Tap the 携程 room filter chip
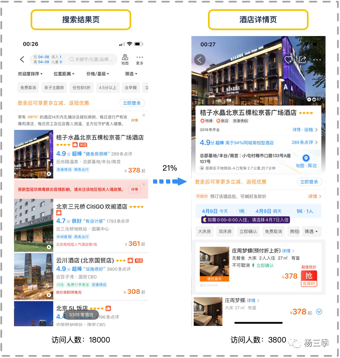This screenshot has width=340, height=358. tap(293, 231)
